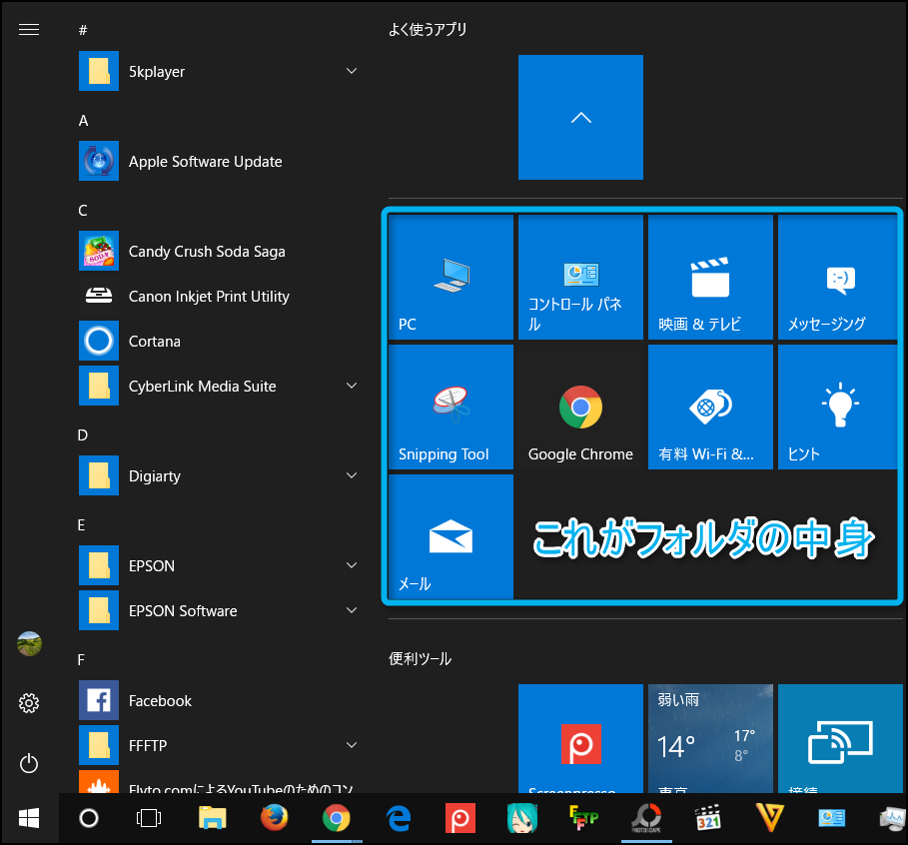Open the 映画 & テレビ tile
908x845 pixels.
710,277
